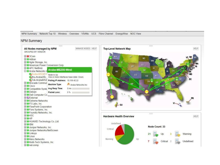
Task: Click the Tok-ArubaMS2 node status icon
Action: coord(30,80)
